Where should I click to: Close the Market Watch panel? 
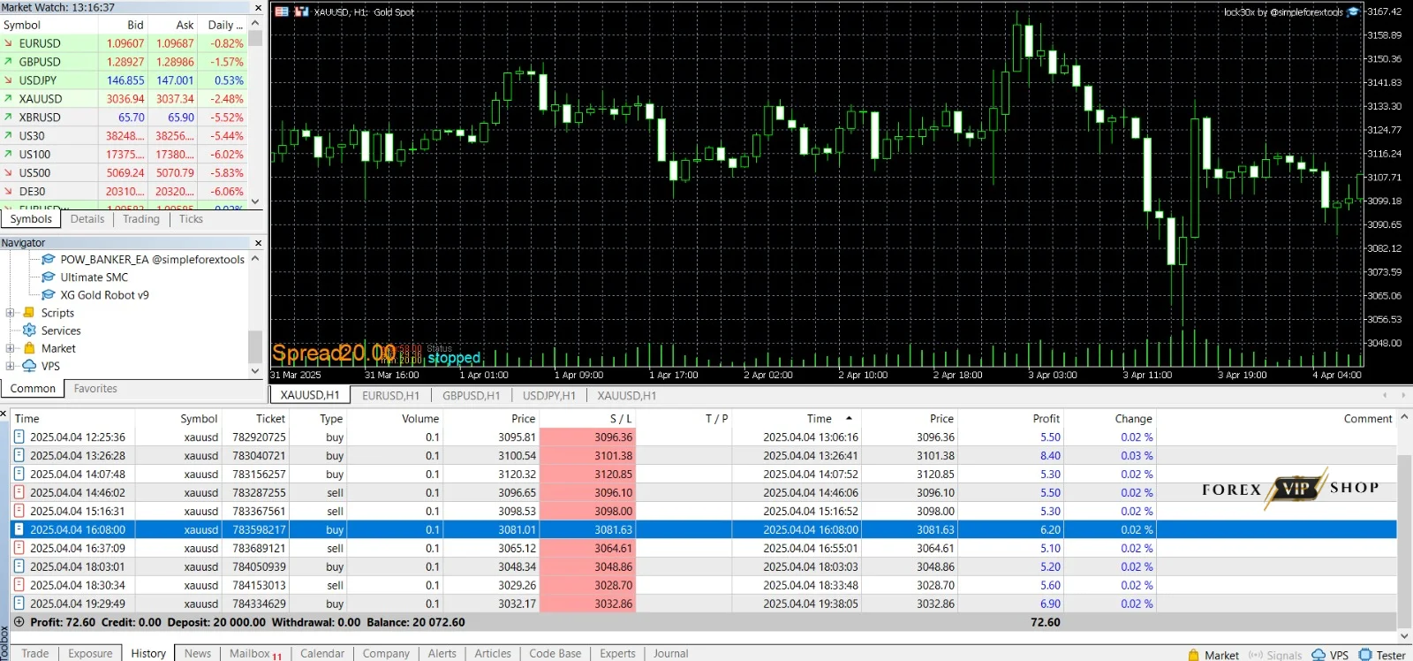point(258,7)
